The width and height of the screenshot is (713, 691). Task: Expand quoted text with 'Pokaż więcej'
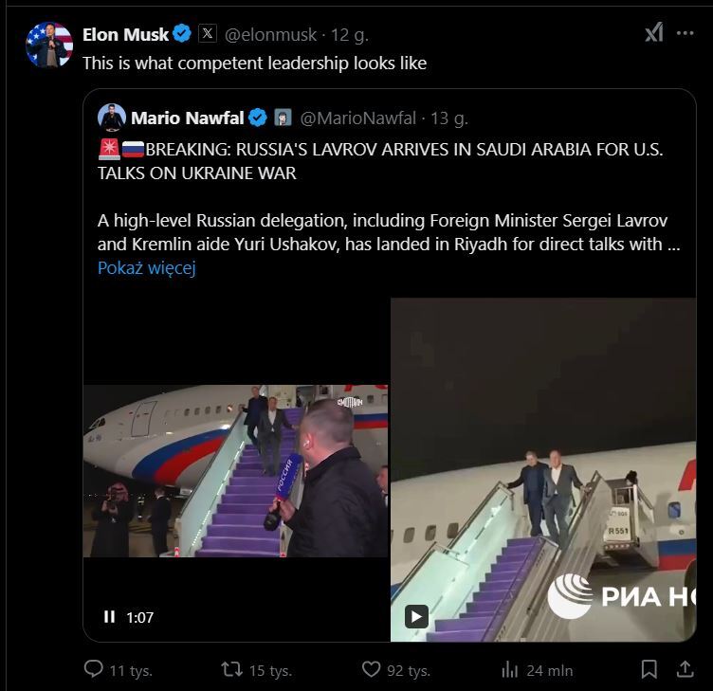click(146, 268)
